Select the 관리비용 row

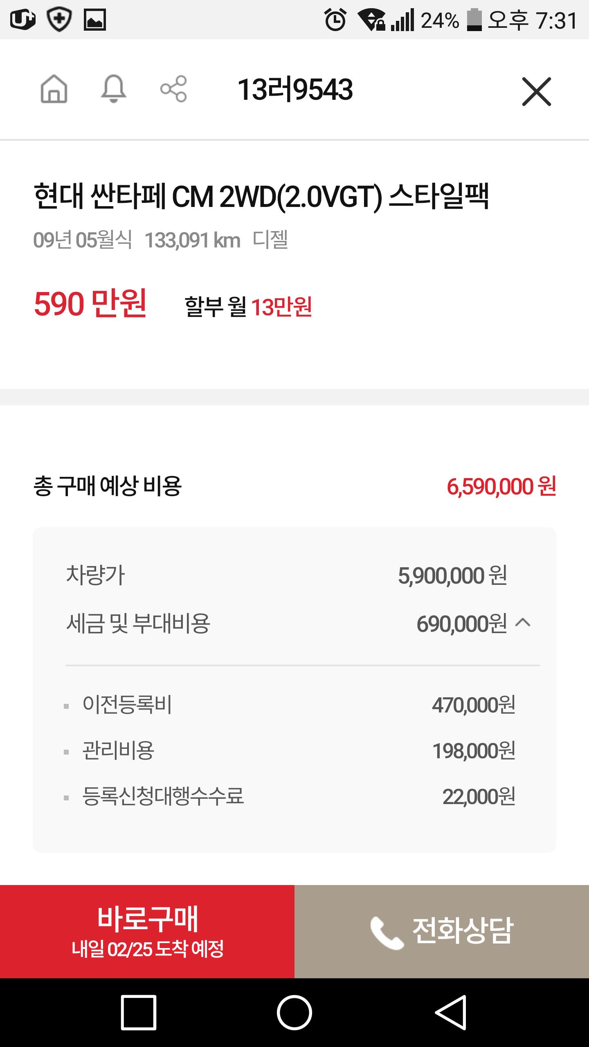coord(294,751)
